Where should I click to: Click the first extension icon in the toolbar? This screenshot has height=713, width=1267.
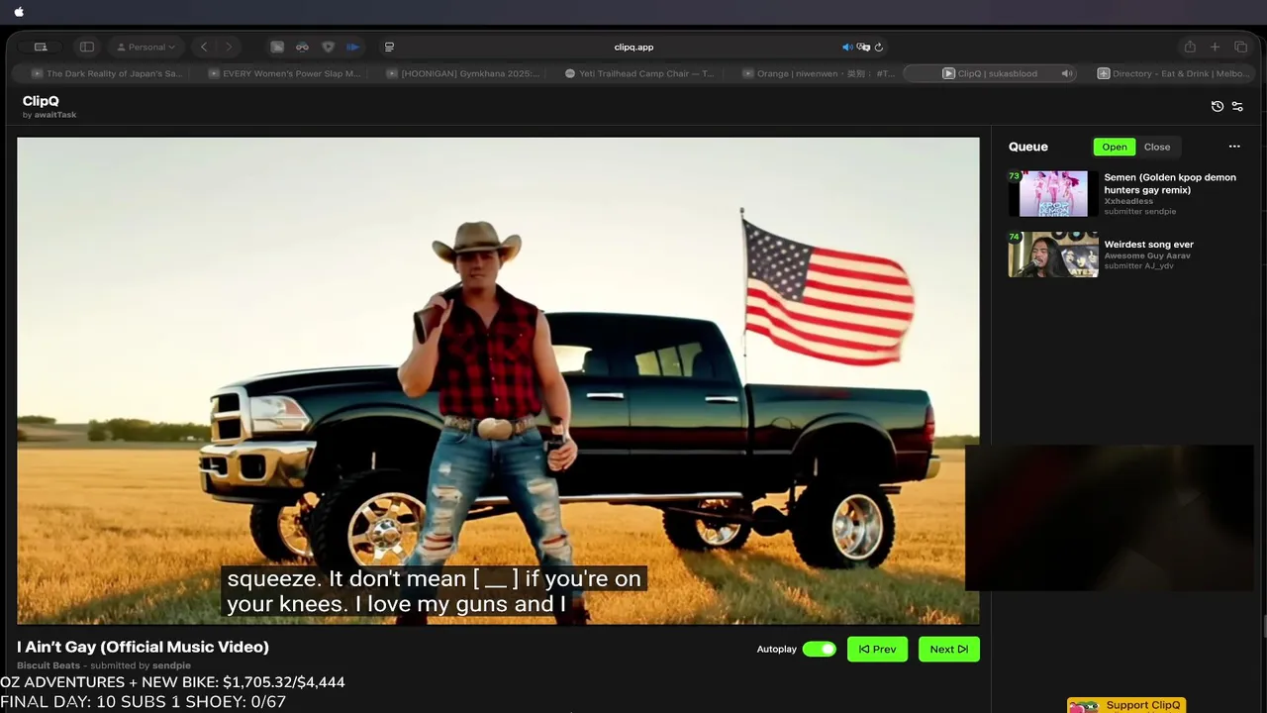coord(277,47)
